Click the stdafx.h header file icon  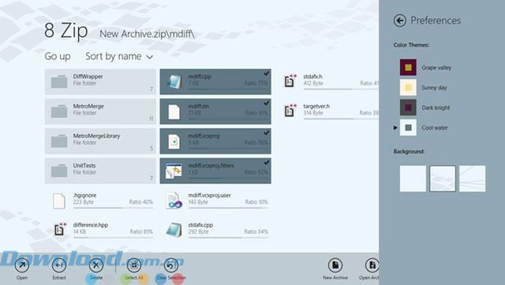(290, 81)
